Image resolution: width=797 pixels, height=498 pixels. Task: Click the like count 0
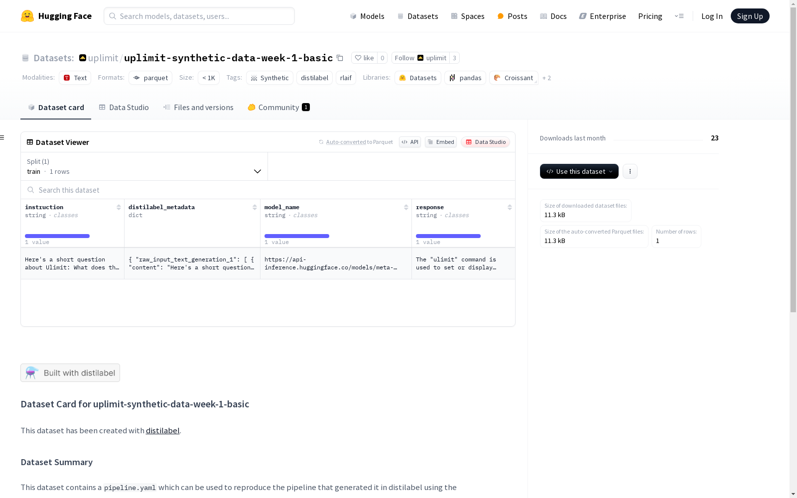tap(383, 58)
